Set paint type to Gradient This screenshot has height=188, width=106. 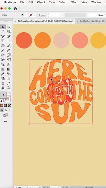point(6,105)
